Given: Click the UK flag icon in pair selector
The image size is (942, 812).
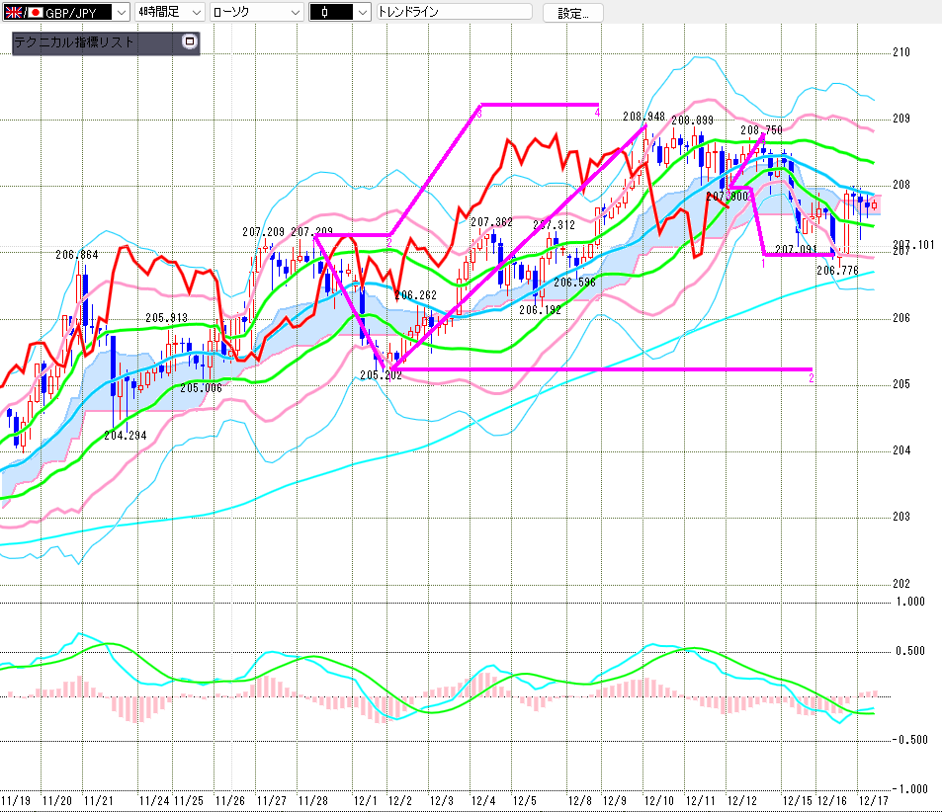Looking at the screenshot, I should [x=13, y=13].
